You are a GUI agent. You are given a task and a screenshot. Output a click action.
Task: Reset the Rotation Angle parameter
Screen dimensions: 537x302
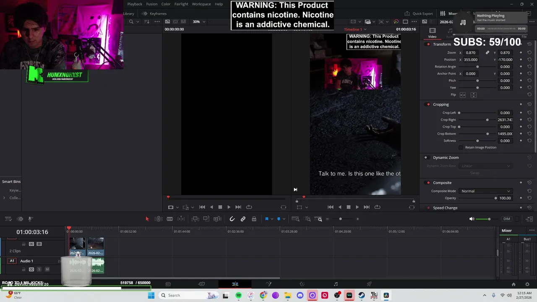pos(529,67)
